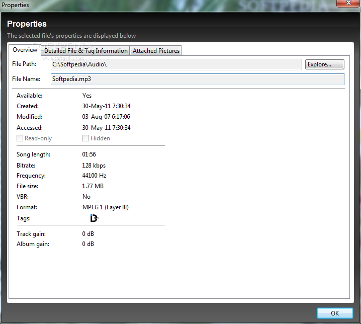
Task: Open the Detailed File & Tag Information tab
Action: tap(85, 51)
